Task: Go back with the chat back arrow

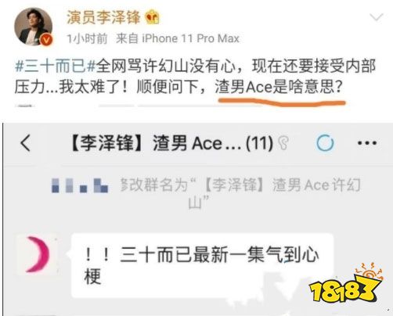Action: click(26, 143)
